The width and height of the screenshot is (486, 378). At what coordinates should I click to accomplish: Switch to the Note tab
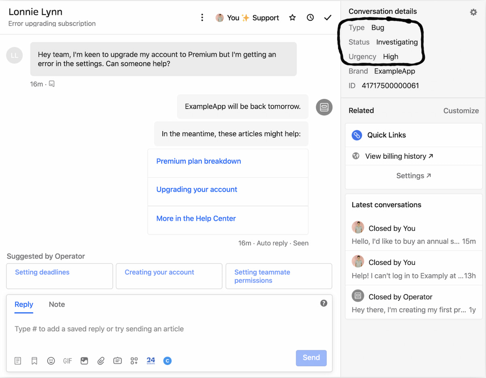coord(56,304)
